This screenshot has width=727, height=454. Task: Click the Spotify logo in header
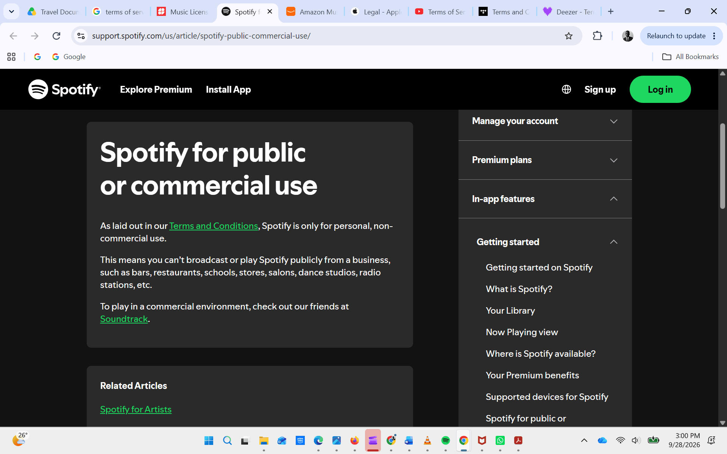(x=64, y=89)
